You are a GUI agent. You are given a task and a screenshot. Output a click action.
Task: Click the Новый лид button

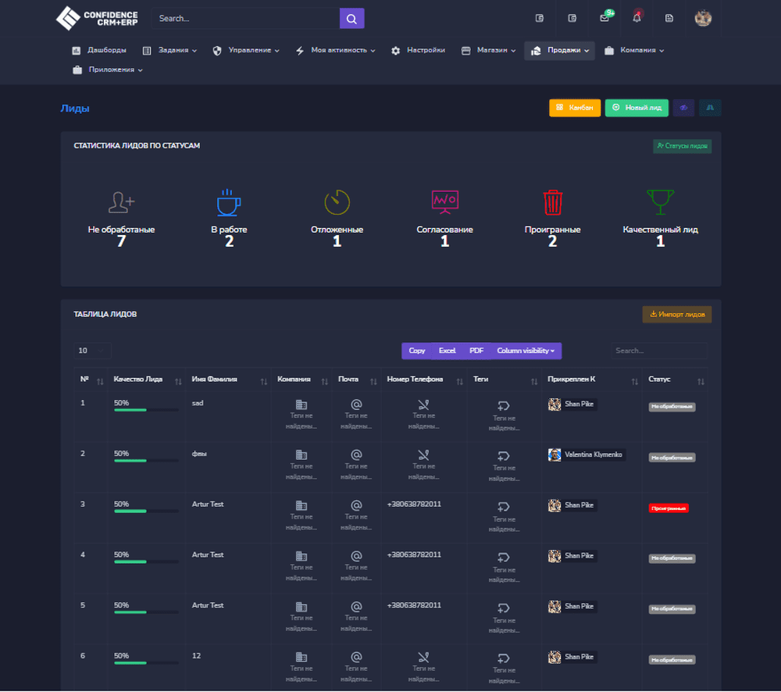tap(637, 108)
